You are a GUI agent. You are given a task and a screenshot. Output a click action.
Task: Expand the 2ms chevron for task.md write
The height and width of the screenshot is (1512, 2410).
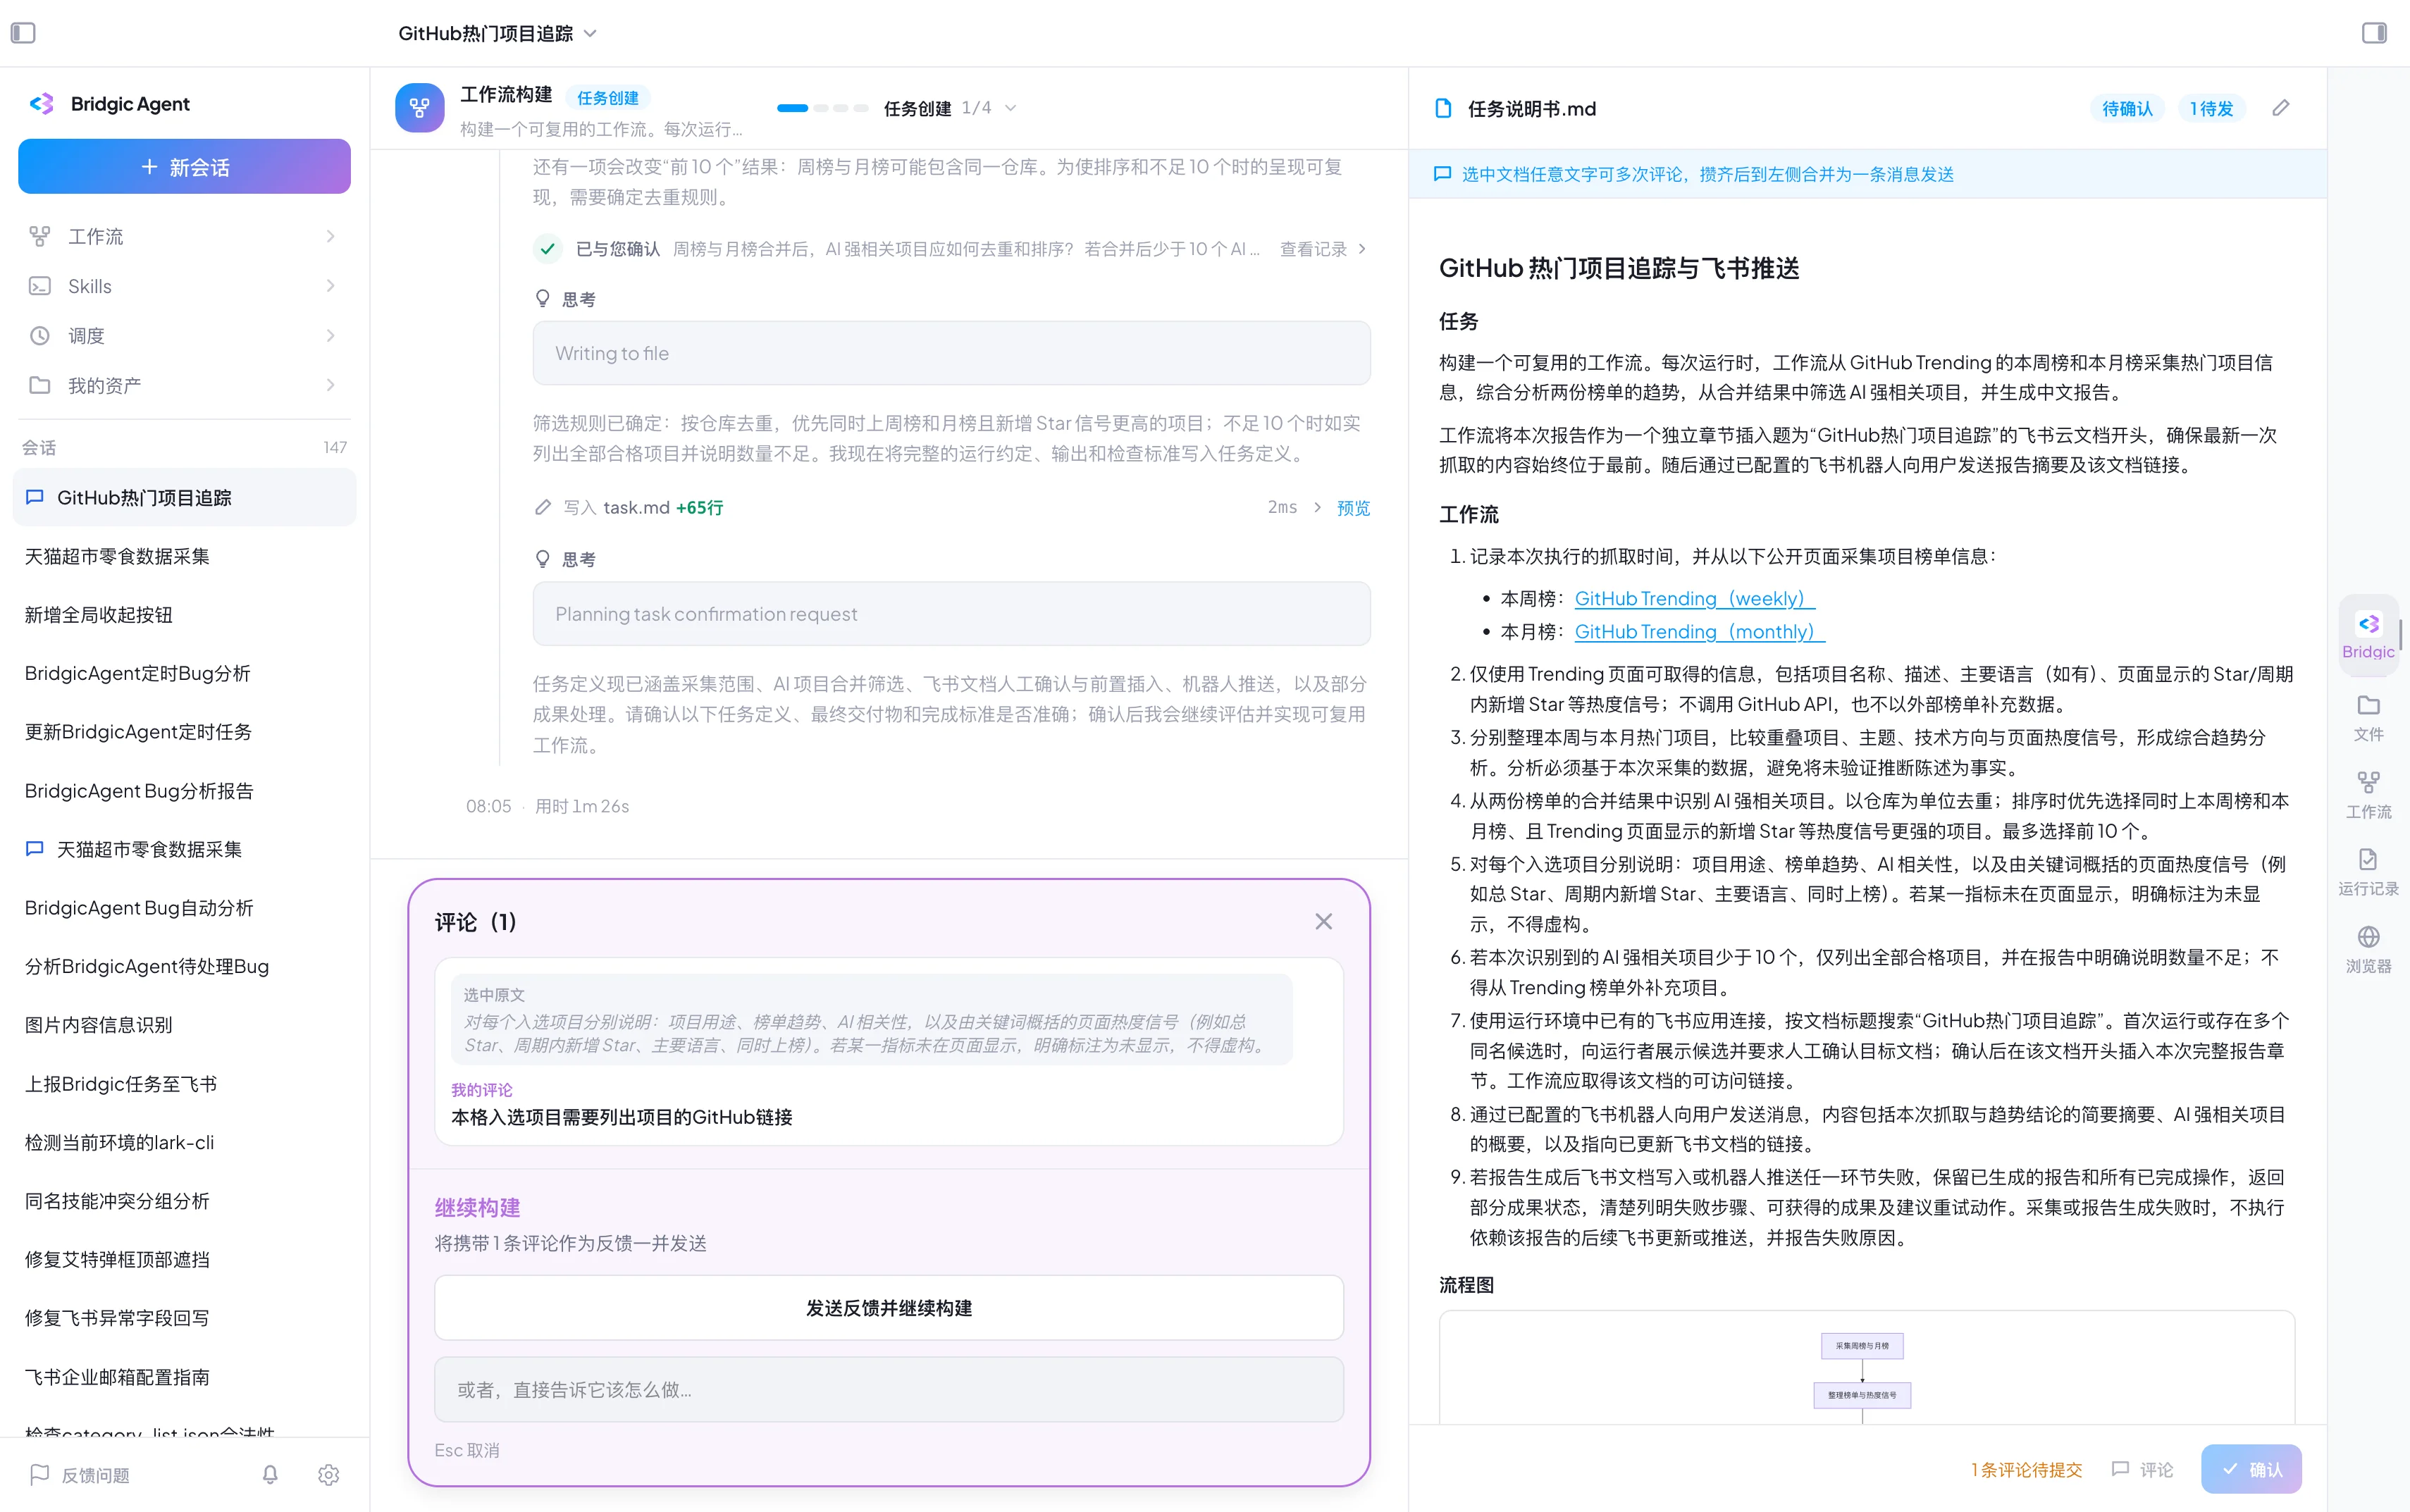1317,507
